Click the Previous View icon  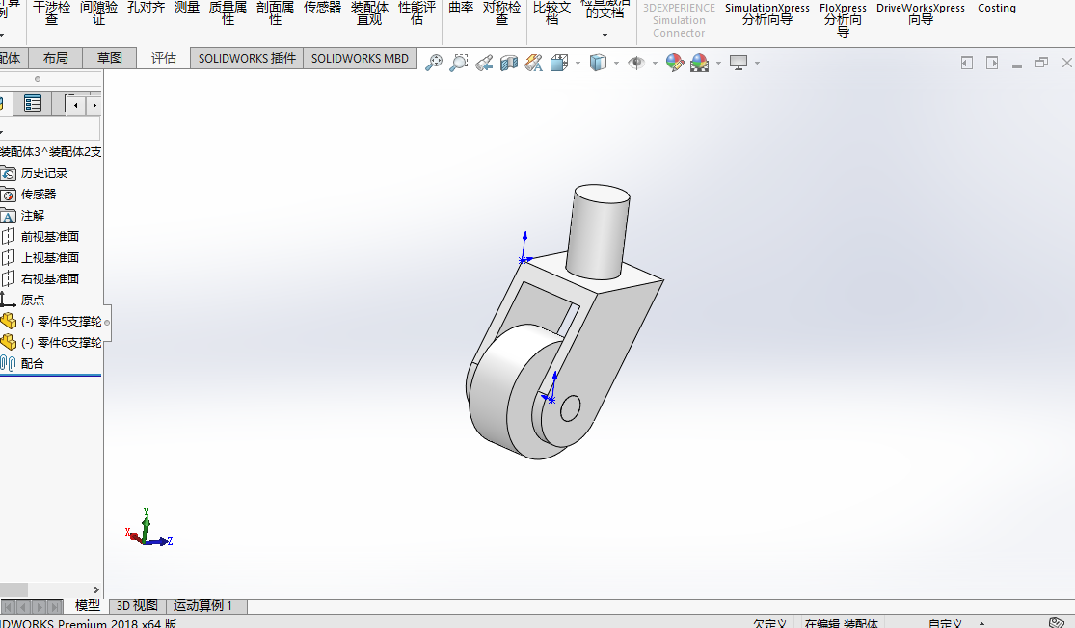[x=483, y=63]
